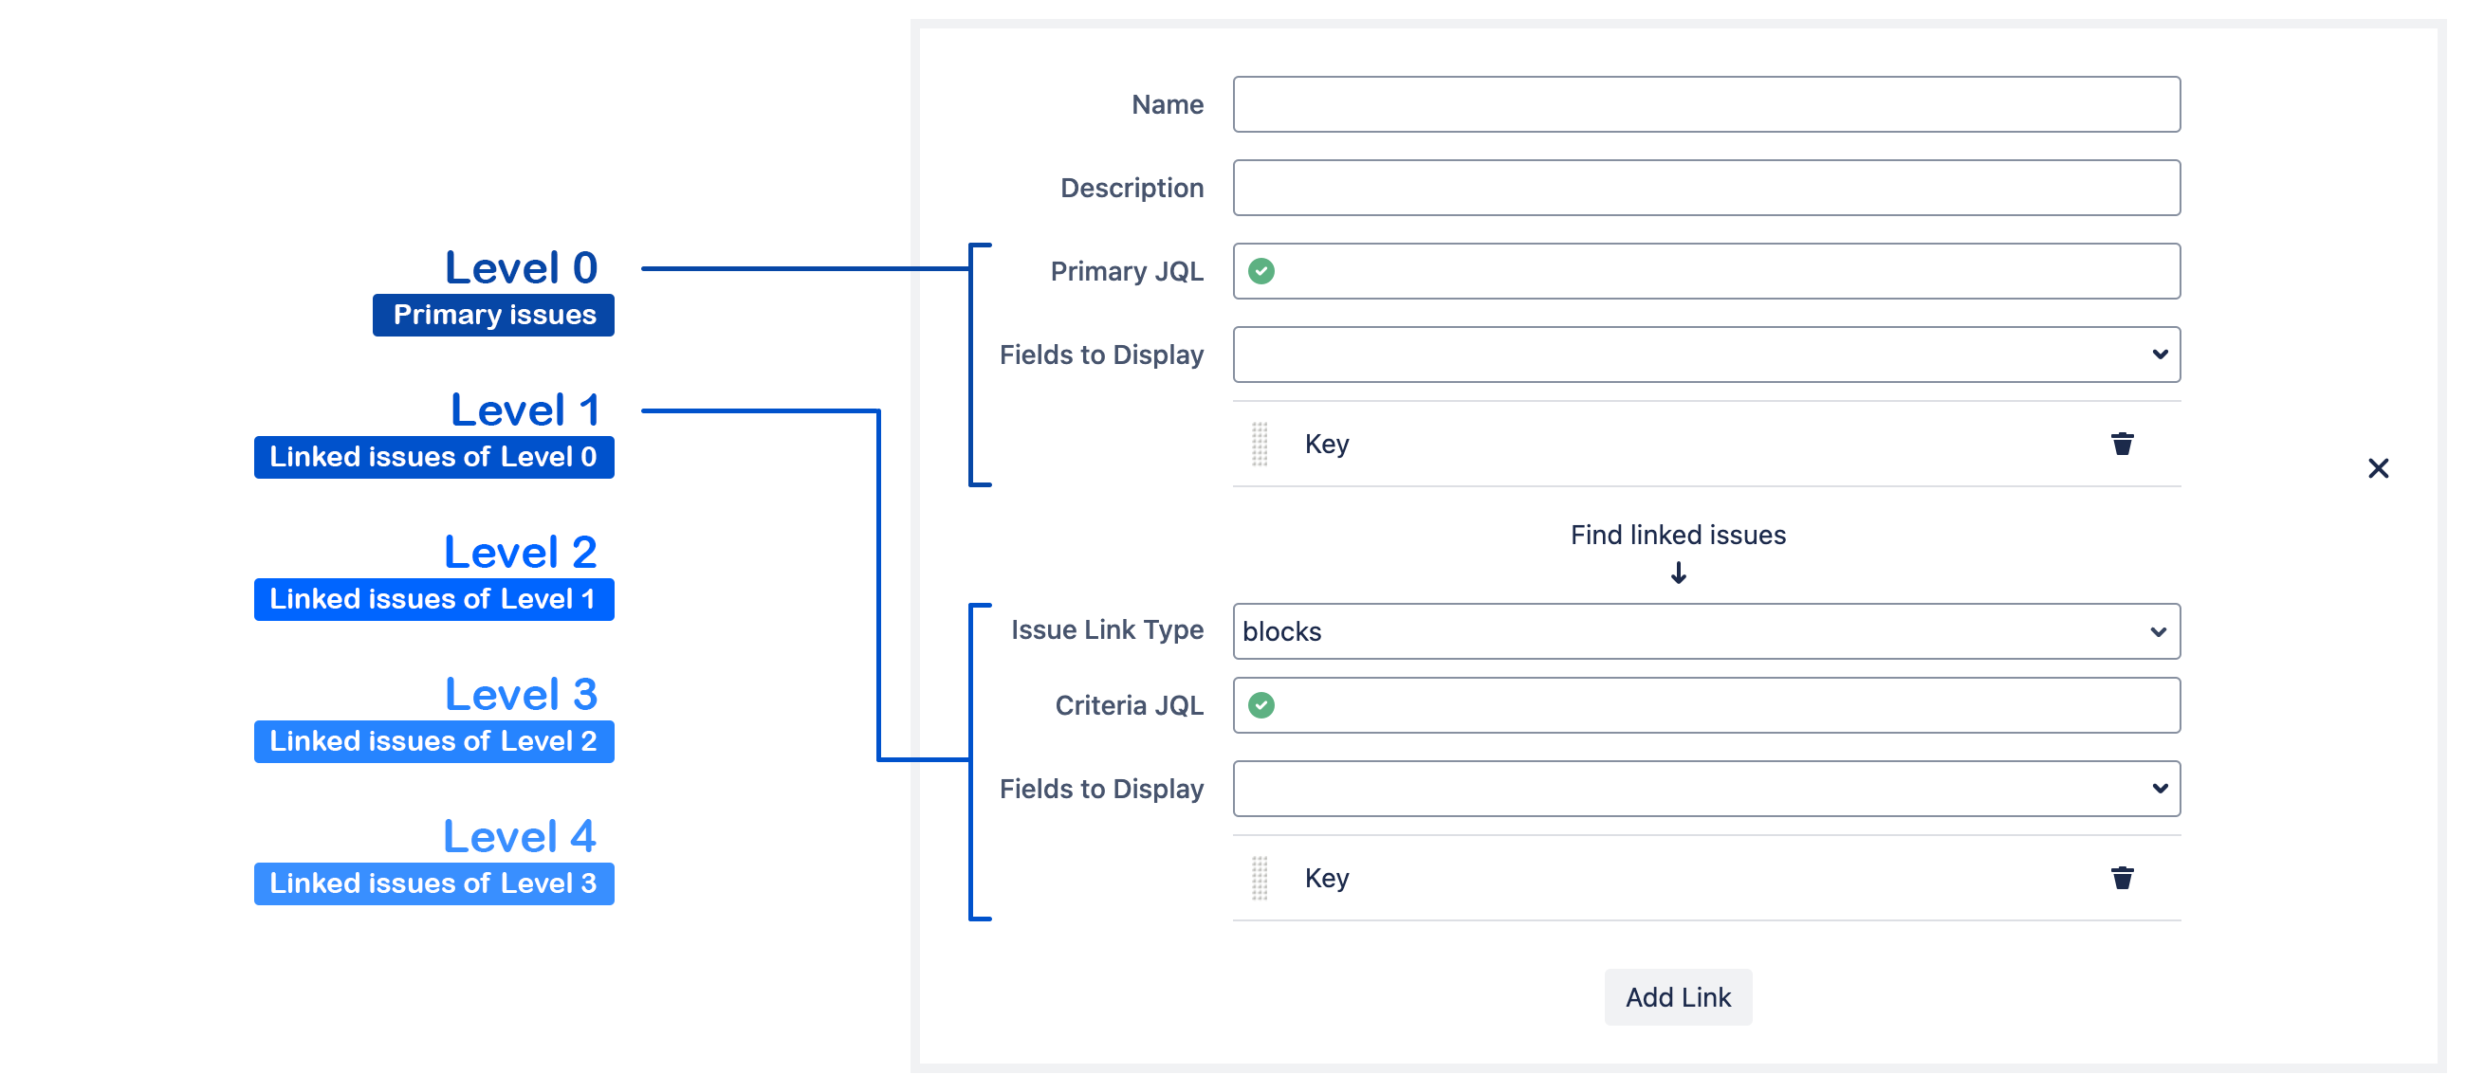Viewport: 2466px width, 1092px height.
Task: Click the green validation check in Primary JQL
Action: pyautogui.click(x=1261, y=272)
